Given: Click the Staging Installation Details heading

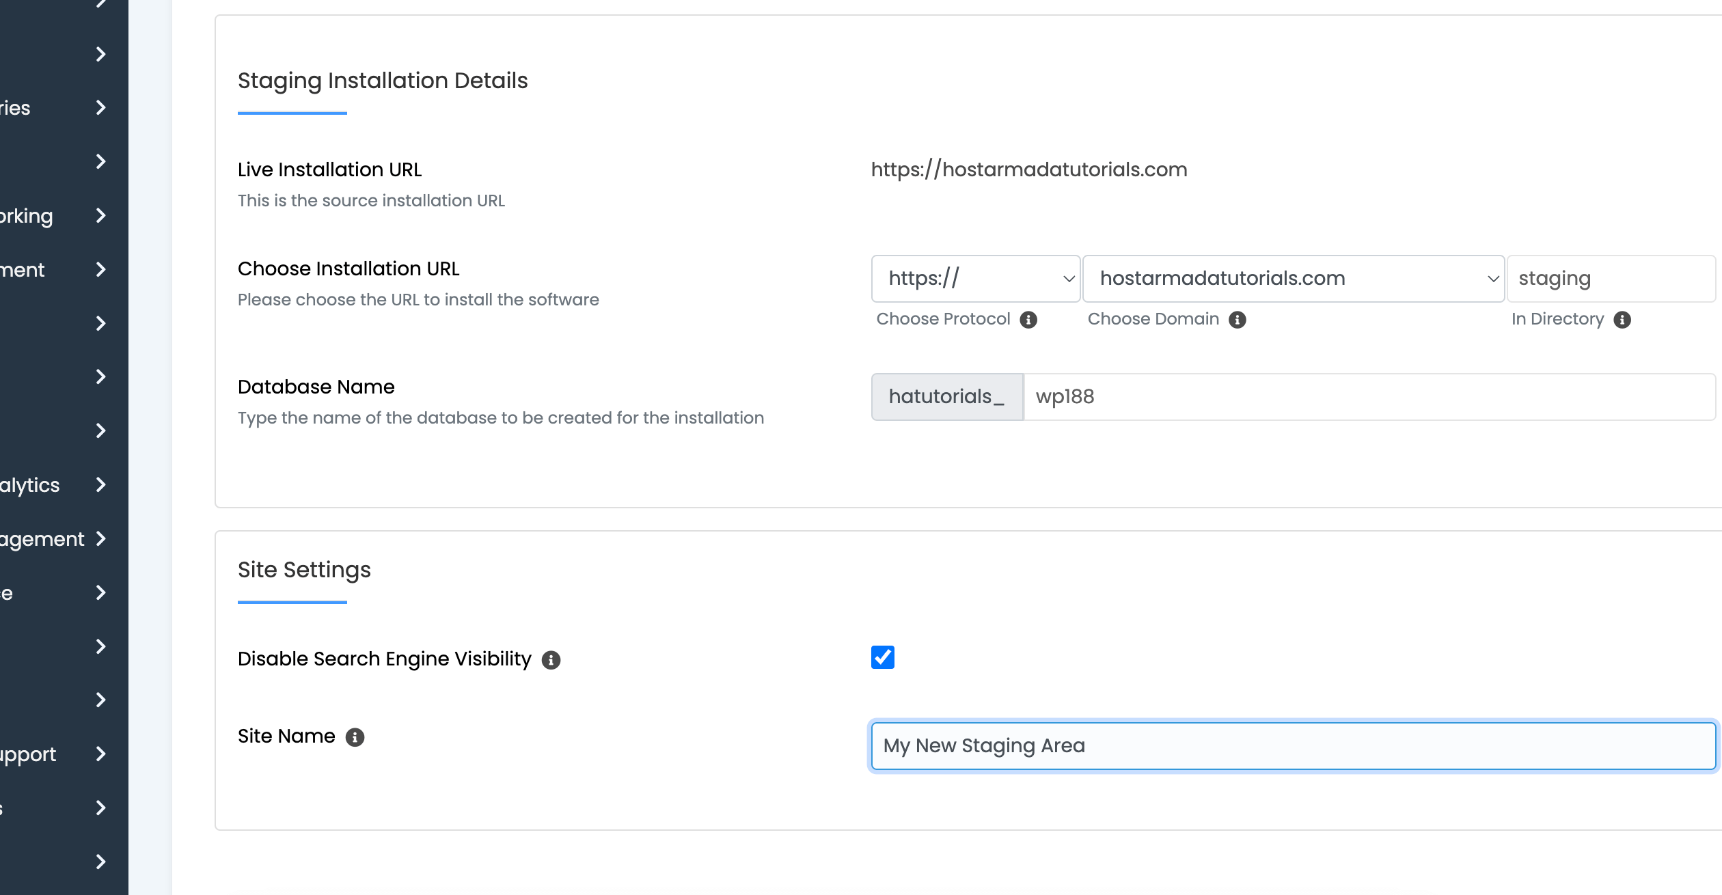Looking at the screenshot, I should point(383,81).
